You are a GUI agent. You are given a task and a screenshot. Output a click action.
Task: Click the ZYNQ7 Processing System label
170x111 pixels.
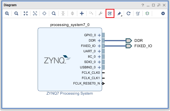pos(70,93)
